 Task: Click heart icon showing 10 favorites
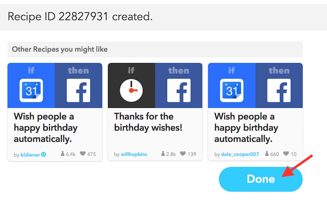tap(286, 154)
